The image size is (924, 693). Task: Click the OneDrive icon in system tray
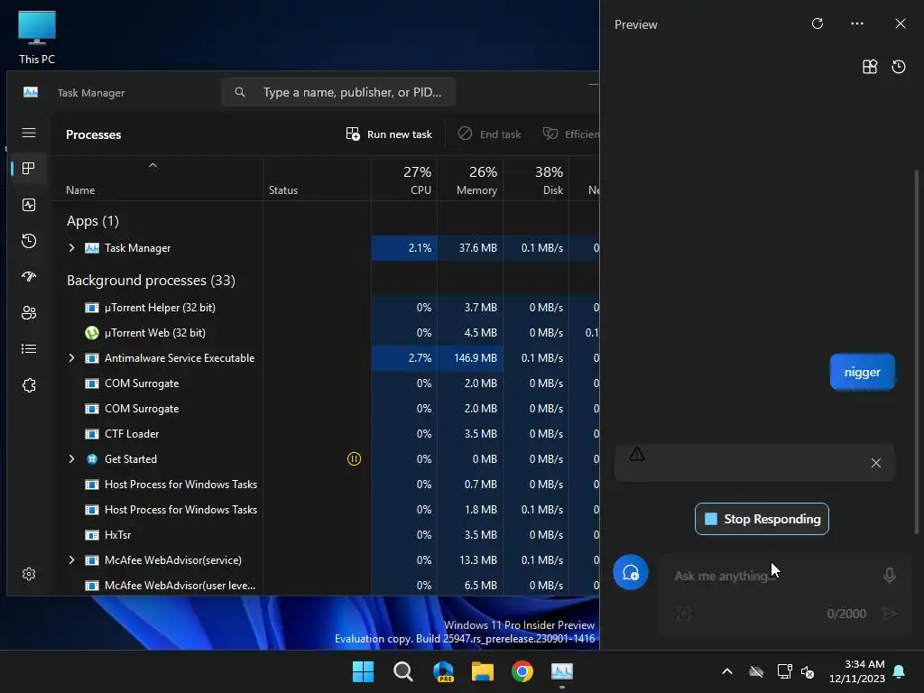[x=756, y=671]
